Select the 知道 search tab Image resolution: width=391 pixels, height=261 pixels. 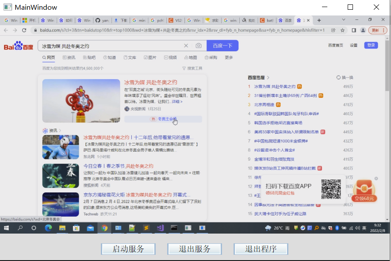pyautogui.click(x=110, y=58)
